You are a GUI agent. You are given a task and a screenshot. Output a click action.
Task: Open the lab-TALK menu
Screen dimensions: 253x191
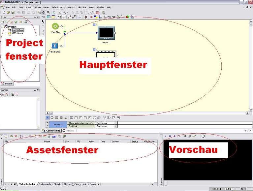[82, 7]
